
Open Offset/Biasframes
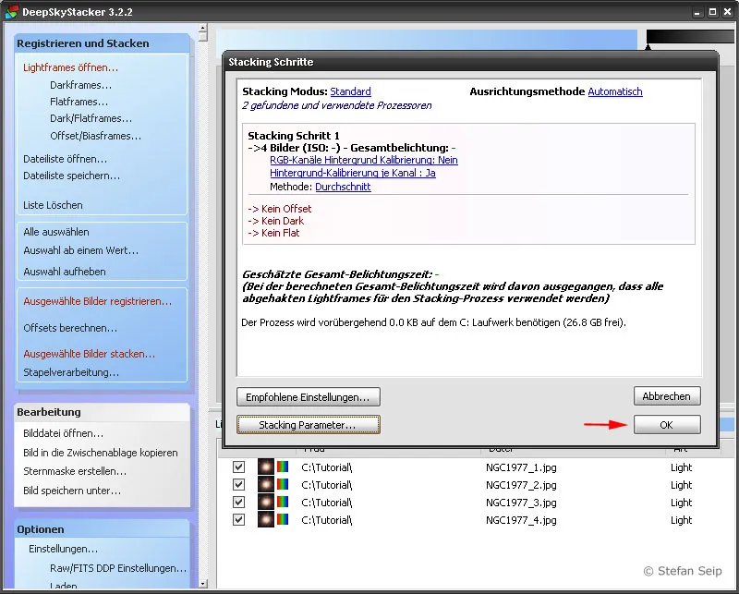click(96, 136)
